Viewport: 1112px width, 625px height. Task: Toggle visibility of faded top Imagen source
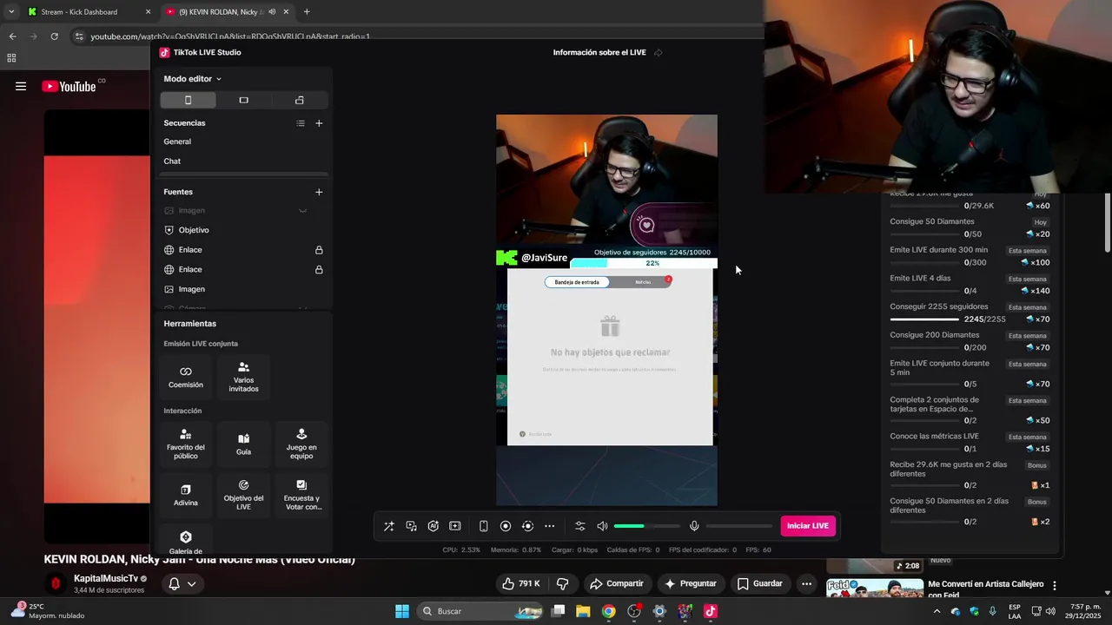click(x=302, y=211)
